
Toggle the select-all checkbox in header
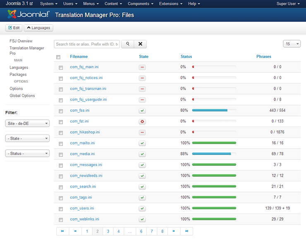tap(58, 57)
